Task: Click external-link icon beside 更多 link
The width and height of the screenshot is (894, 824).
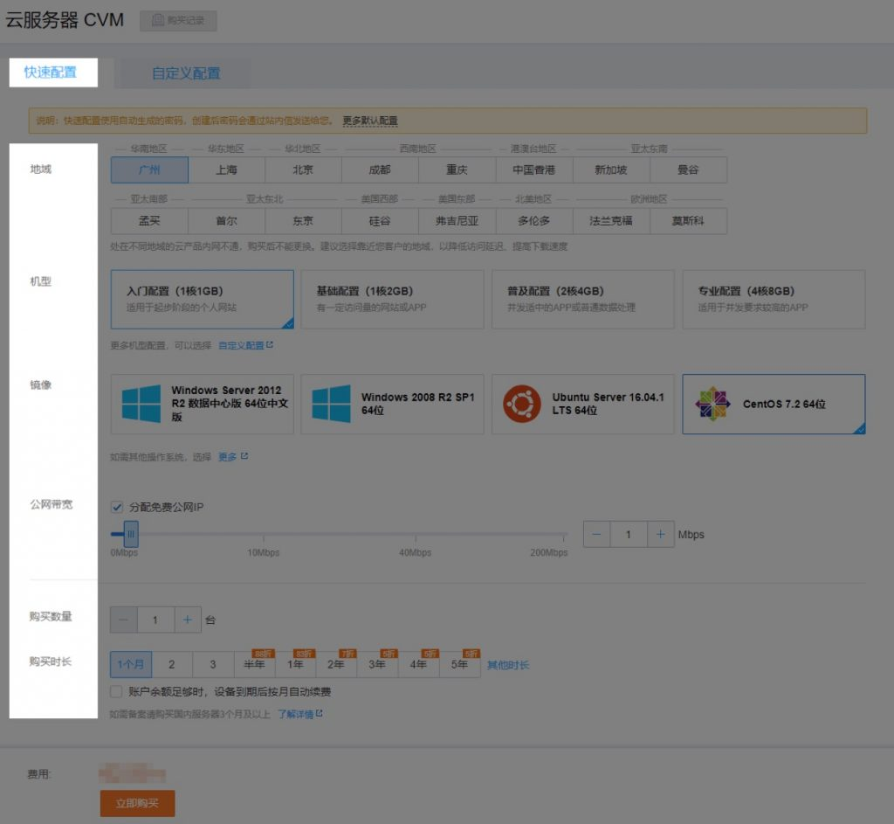Action: click(244, 456)
